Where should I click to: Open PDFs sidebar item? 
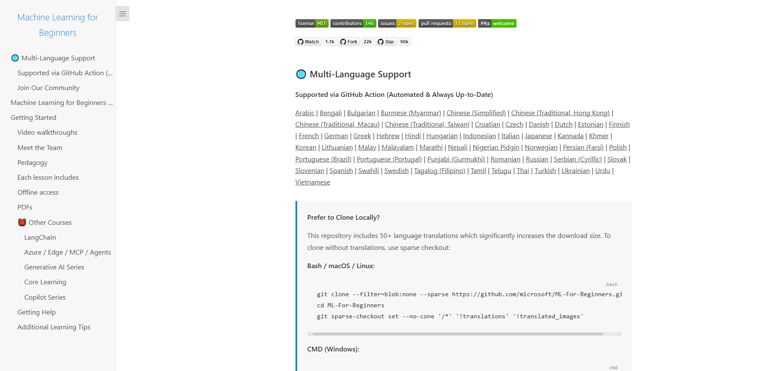click(x=25, y=207)
